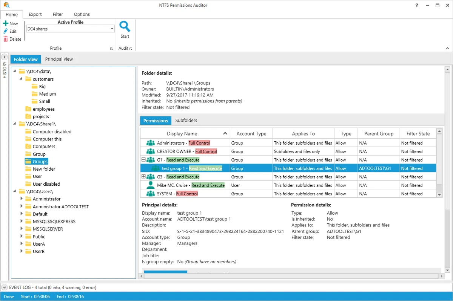Click the ADTOOLTEST\G1 parent group cell
The width and height of the screenshot is (453, 301).
click(x=379, y=168)
